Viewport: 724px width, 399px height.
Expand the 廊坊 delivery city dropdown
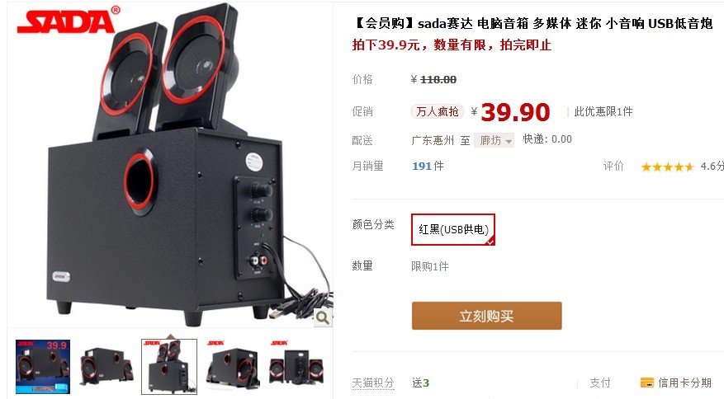(x=494, y=140)
